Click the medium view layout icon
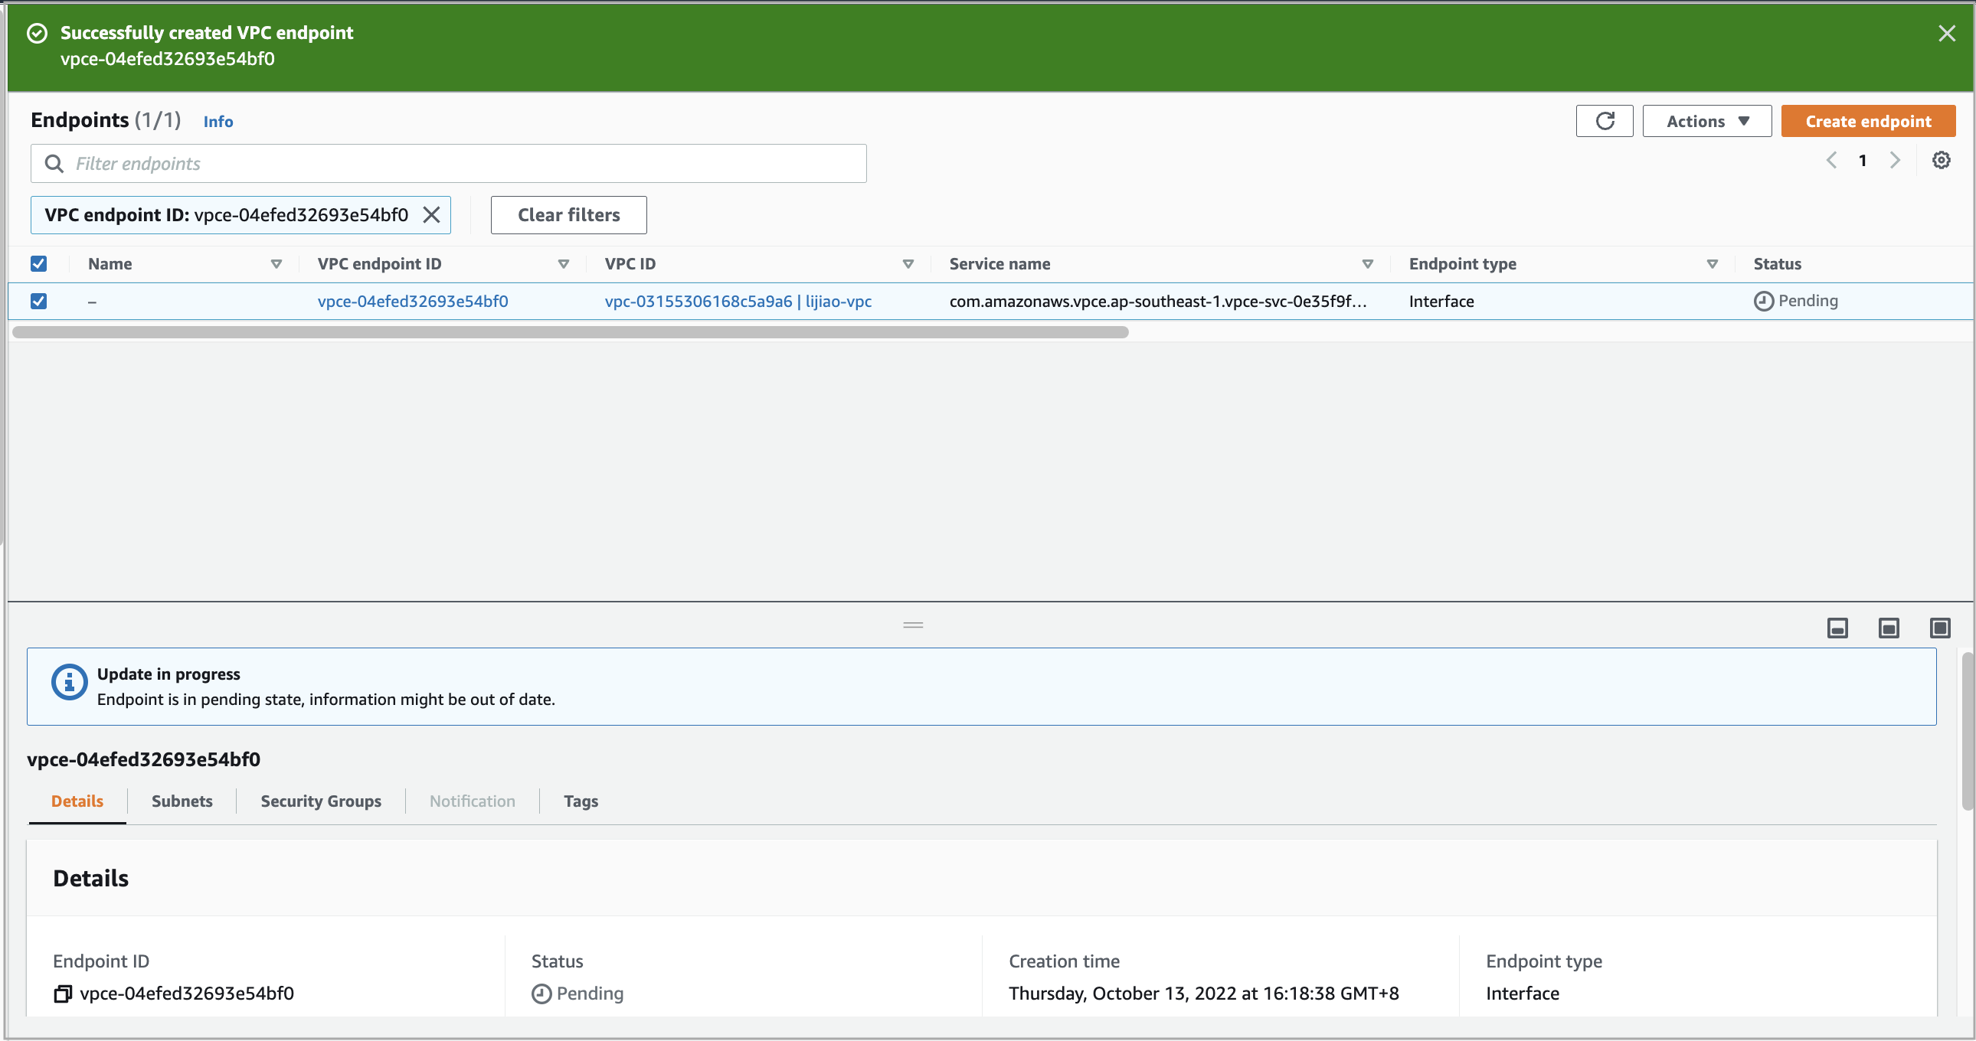Viewport: 1976px width, 1041px height. [1889, 627]
